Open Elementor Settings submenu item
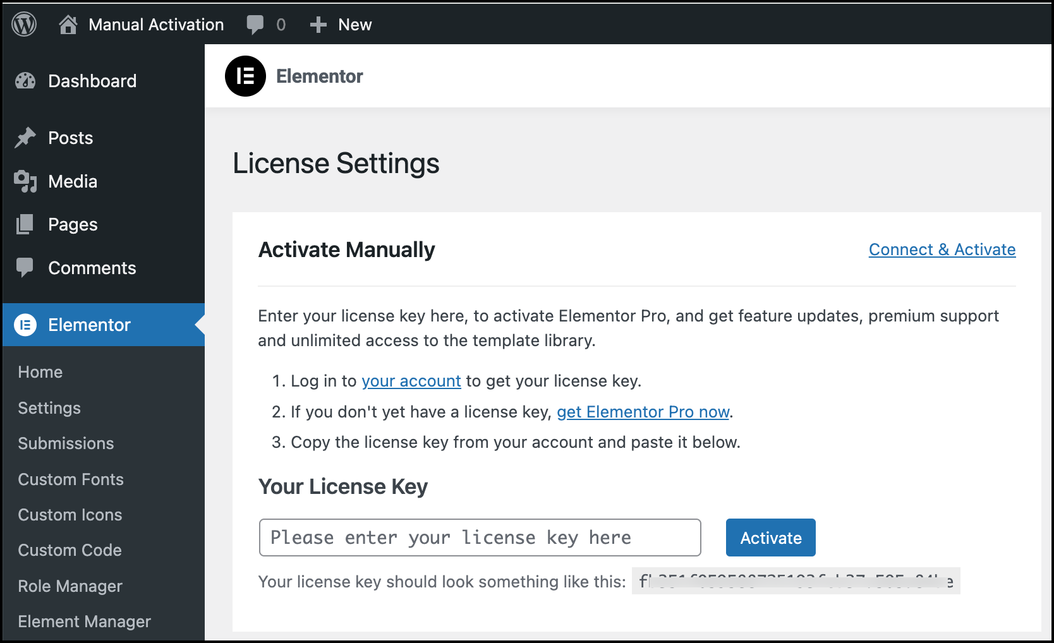 pyautogui.click(x=49, y=408)
